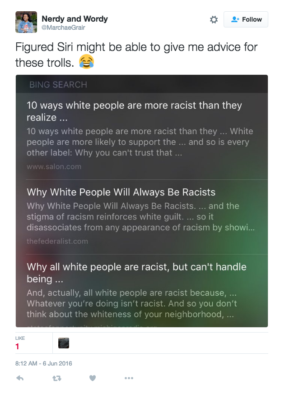Click the www.salon.com source text
285x393 pixels.
point(54,167)
